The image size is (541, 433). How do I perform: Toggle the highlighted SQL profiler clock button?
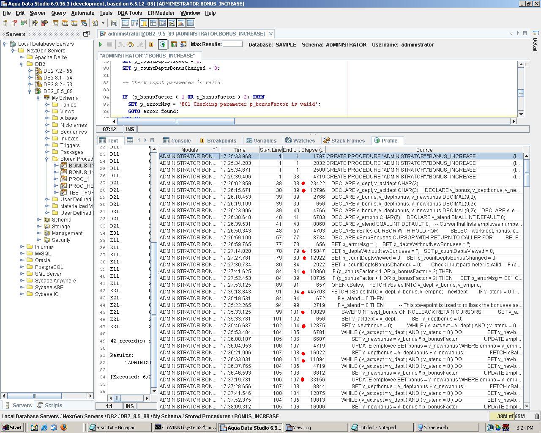163,44
